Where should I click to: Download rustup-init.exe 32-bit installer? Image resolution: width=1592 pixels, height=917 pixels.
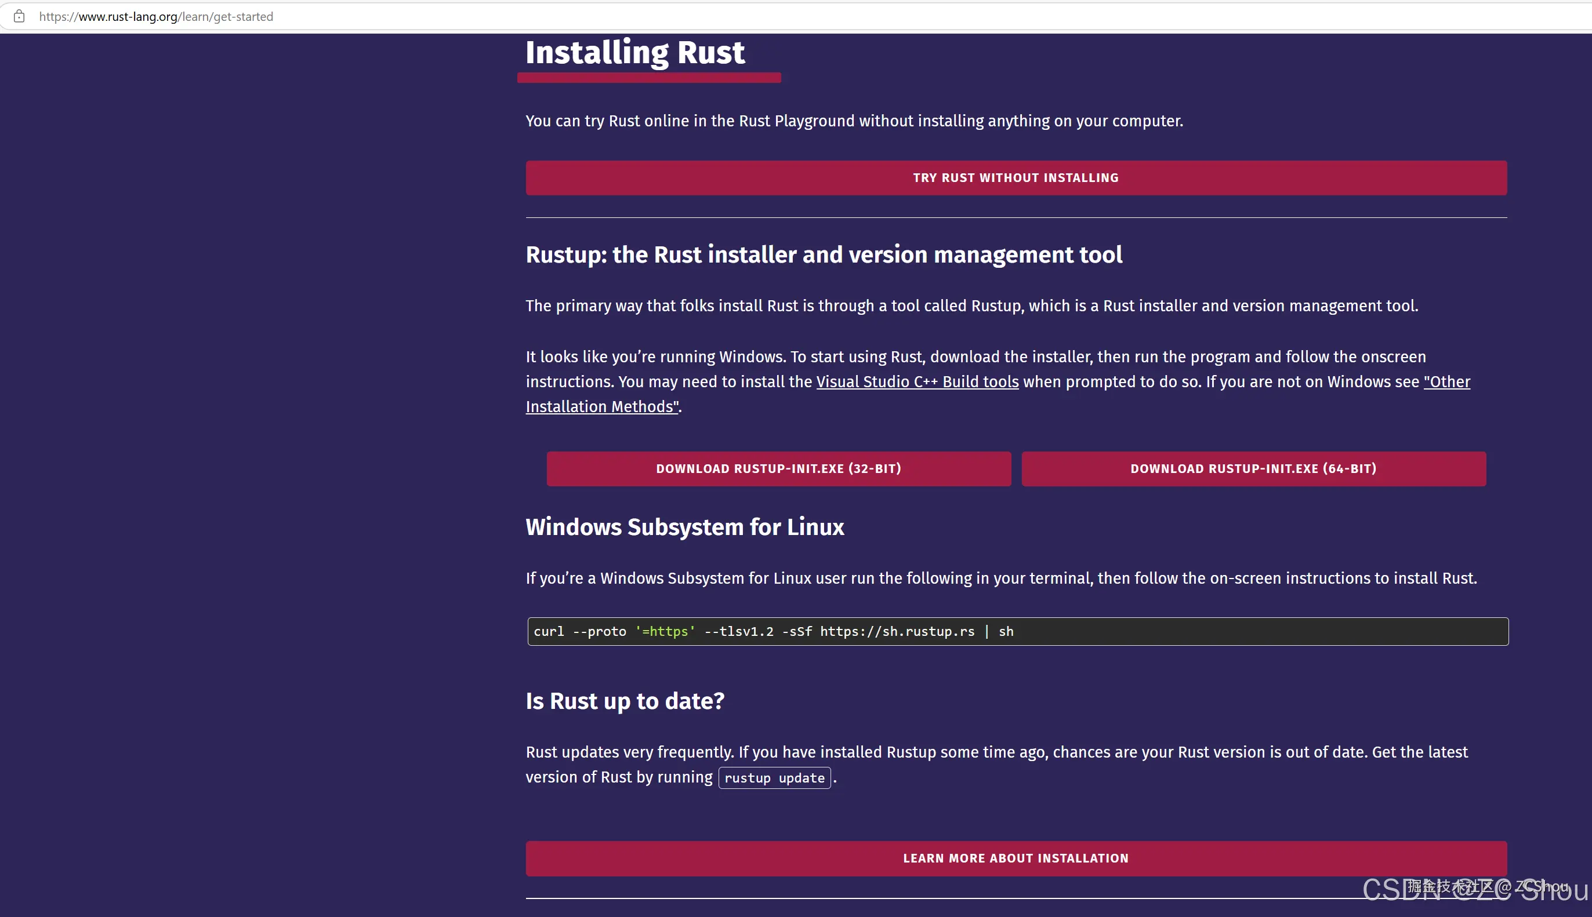tap(779, 468)
